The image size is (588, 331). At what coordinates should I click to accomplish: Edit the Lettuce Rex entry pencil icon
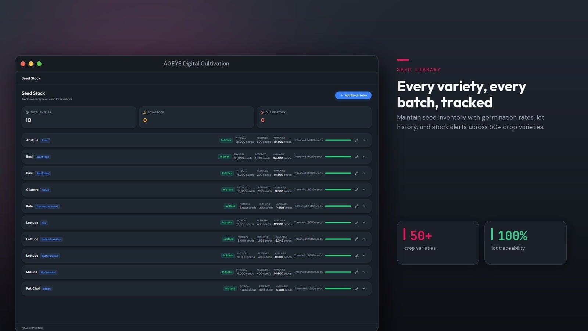pos(356,223)
